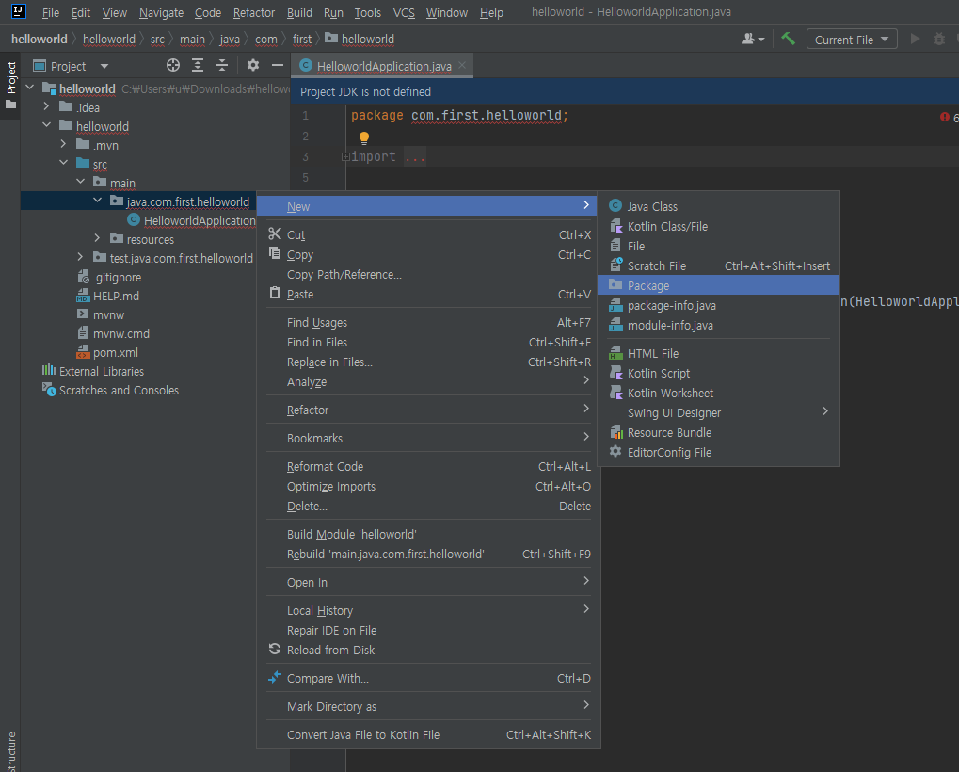Toggle the Structure tool window side button

coord(10,751)
